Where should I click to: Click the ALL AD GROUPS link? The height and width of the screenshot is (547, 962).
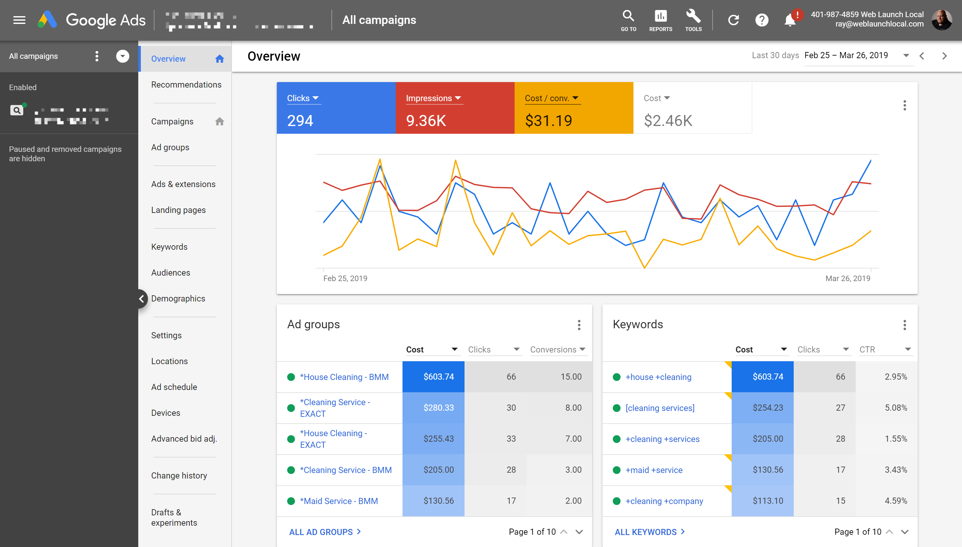(325, 531)
